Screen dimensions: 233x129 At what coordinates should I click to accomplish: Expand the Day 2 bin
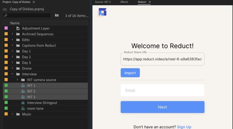pyautogui.click(x=12, y=57)
